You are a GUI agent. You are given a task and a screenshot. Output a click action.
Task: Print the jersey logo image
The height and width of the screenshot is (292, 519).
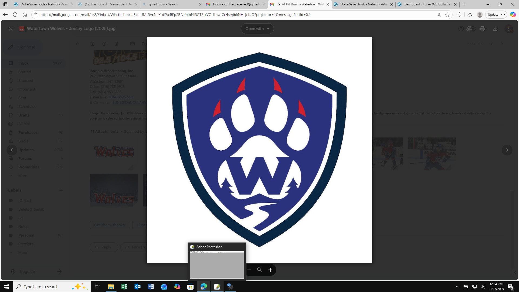tap(482, 29)
